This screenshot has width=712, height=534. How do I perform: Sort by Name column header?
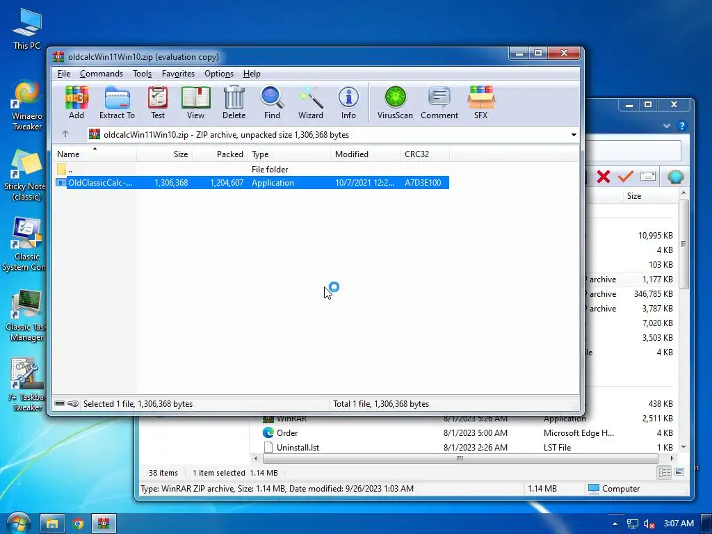(95, 154)
